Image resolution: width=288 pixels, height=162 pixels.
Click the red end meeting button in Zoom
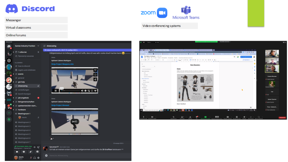(x=282, y=118)
